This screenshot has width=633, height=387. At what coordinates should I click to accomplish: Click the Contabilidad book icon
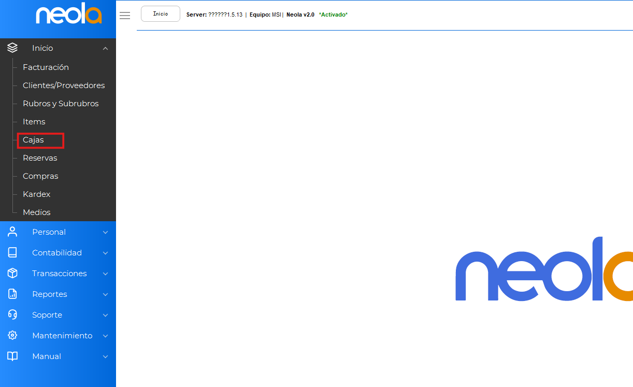coord(12,253)
